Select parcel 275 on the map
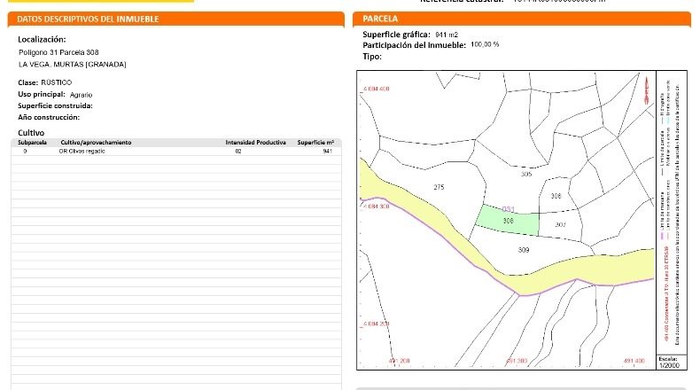The width and height of the screenshot is (700, 390). (x=439, y=187)
